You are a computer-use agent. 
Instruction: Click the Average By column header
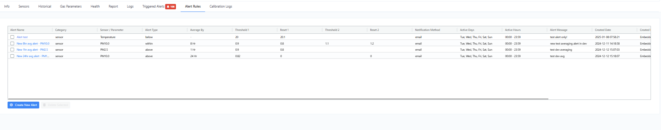pos(197,30)
